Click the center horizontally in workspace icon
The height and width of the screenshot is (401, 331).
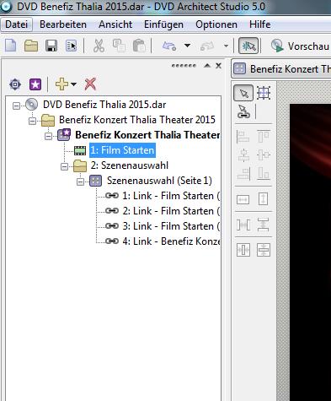[x=243, y=250]
